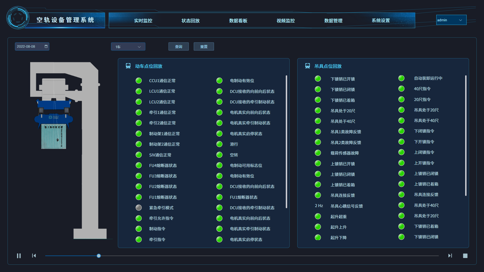The image size is (484, 272).
Task: Expand the admin user dropdown
Action: [451, 20]
